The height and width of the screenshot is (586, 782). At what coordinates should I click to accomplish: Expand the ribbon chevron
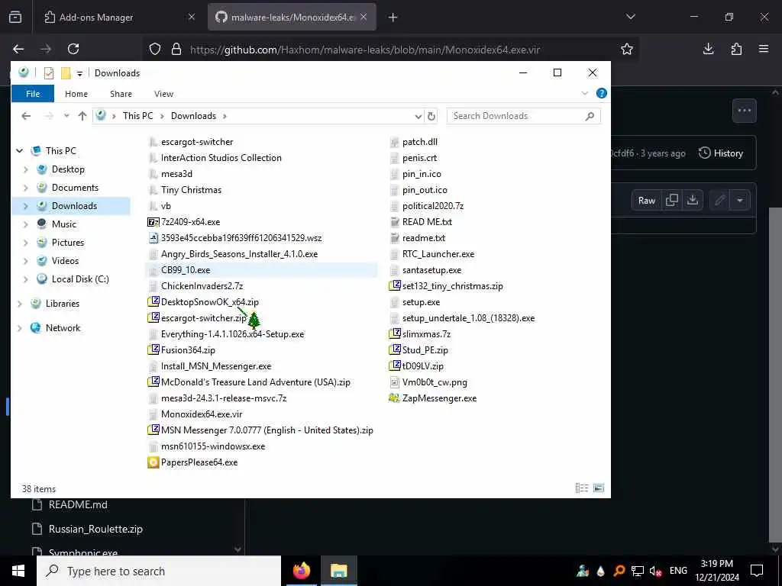(x=584, y=93)
